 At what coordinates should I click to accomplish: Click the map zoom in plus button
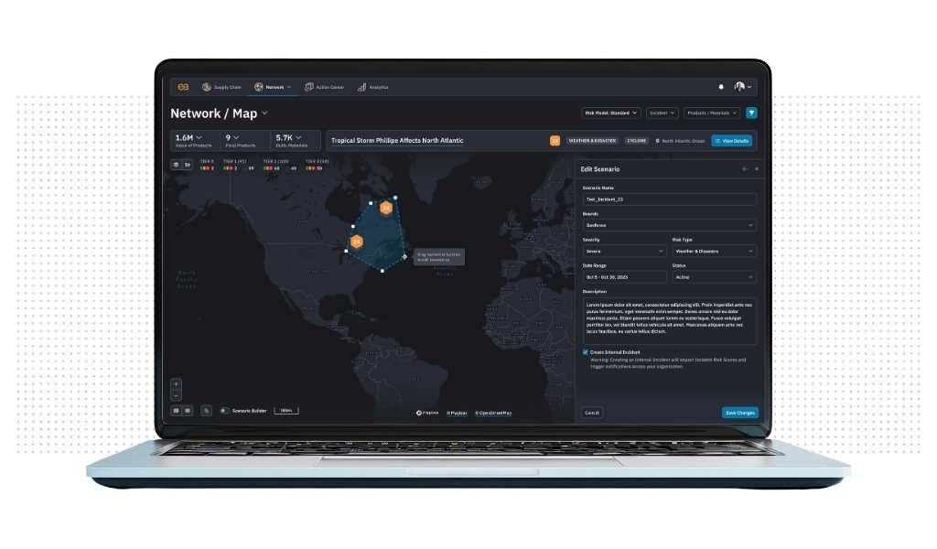(177, 384)
